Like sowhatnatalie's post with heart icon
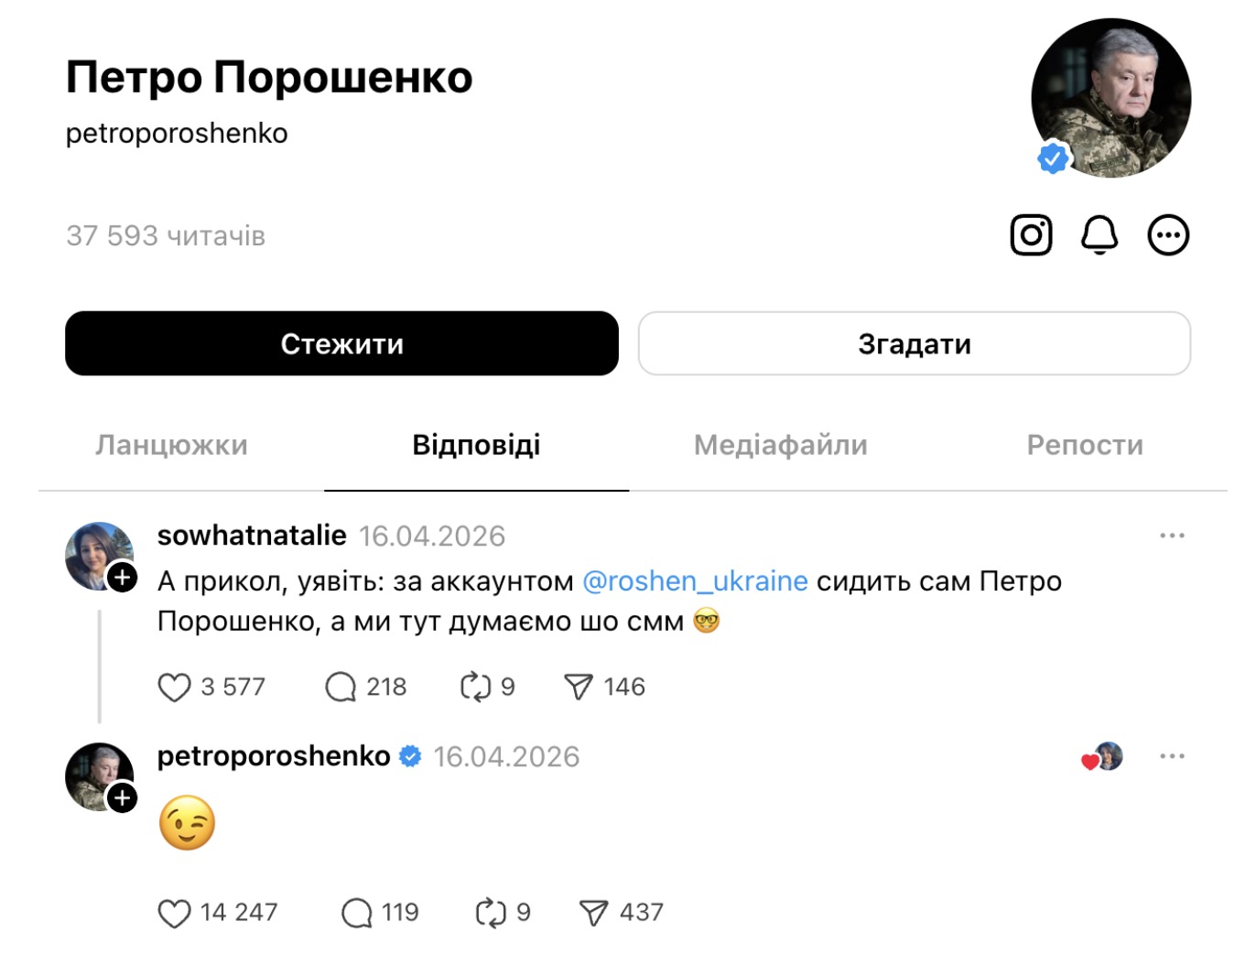Viewport: 1256px width, 954px height. 174,687
